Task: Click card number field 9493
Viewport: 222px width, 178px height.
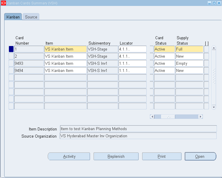Action: point(29,63)
